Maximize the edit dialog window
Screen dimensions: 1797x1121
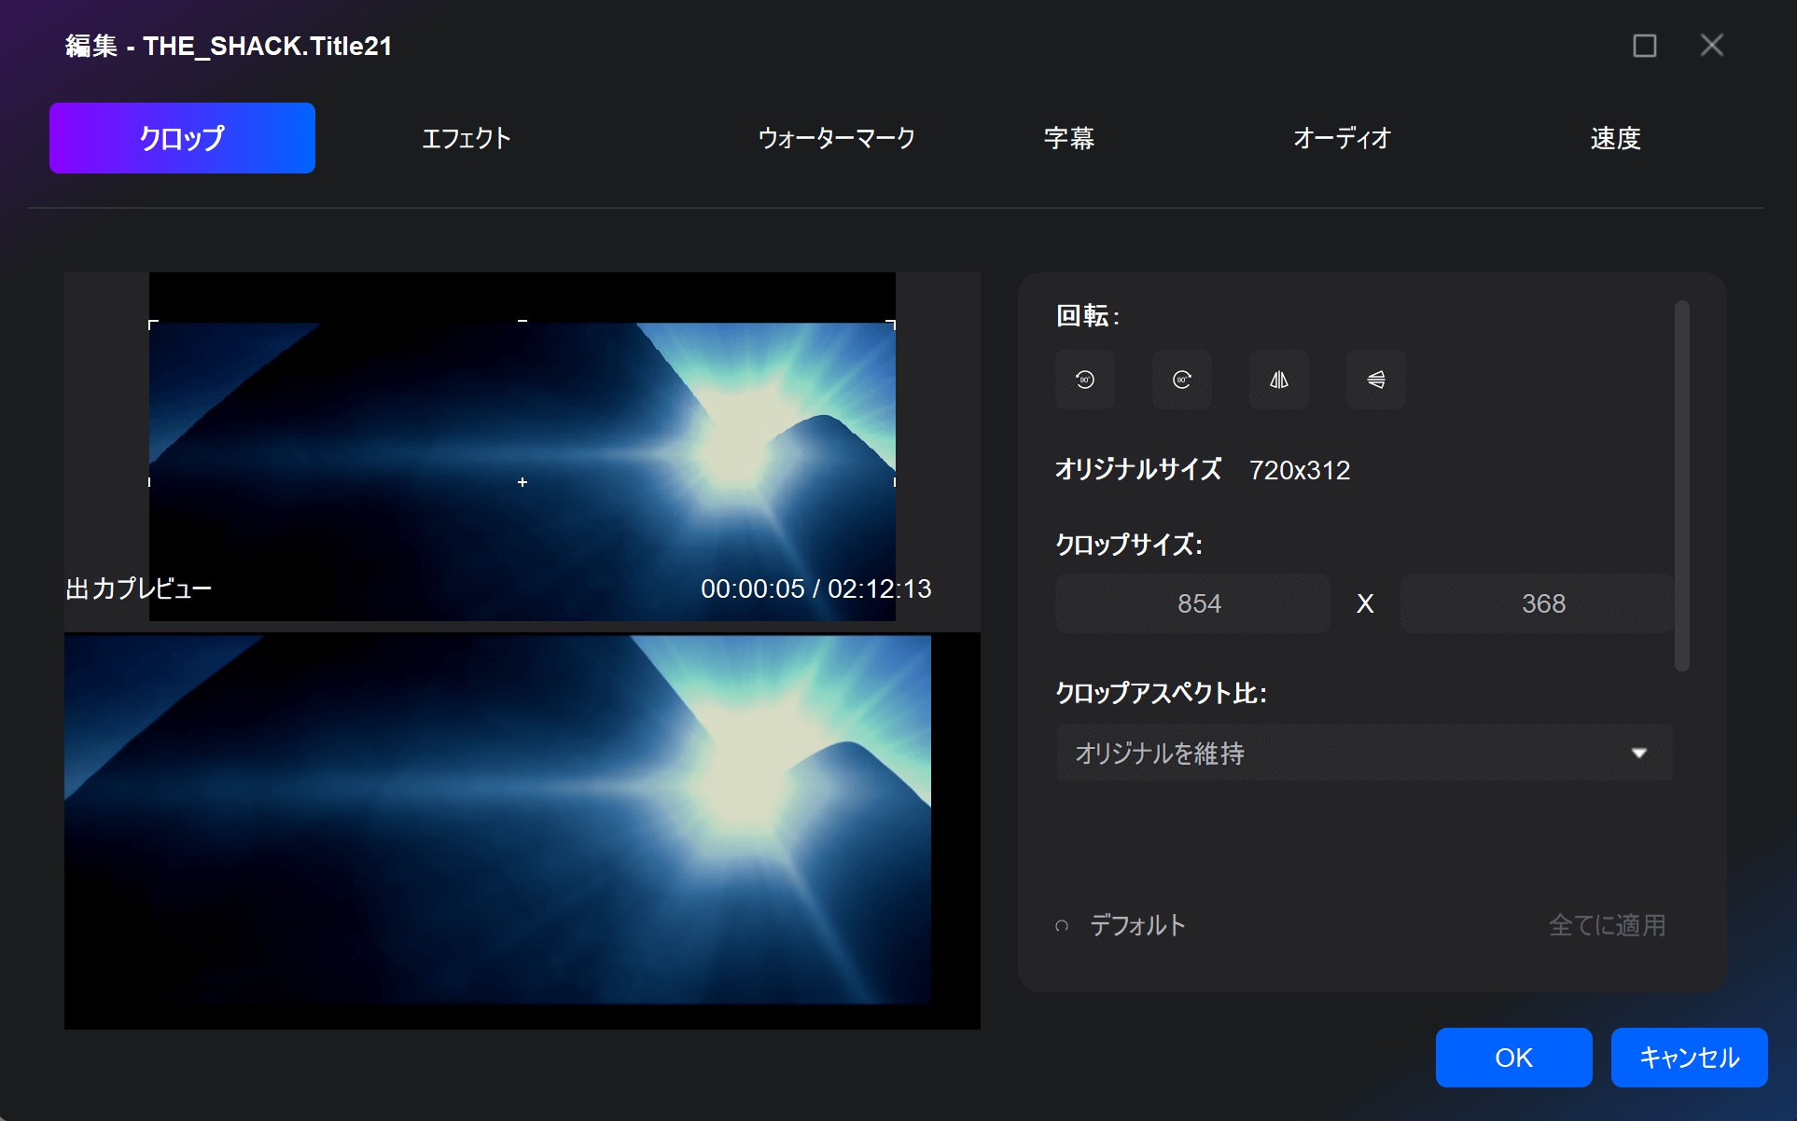tap(1644, 46)
